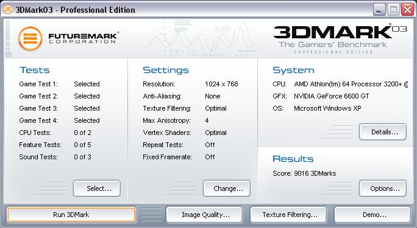Screen dimensions: 417x228
Task: Click the Game Test 2 Selected status
Action: [87, 96]
